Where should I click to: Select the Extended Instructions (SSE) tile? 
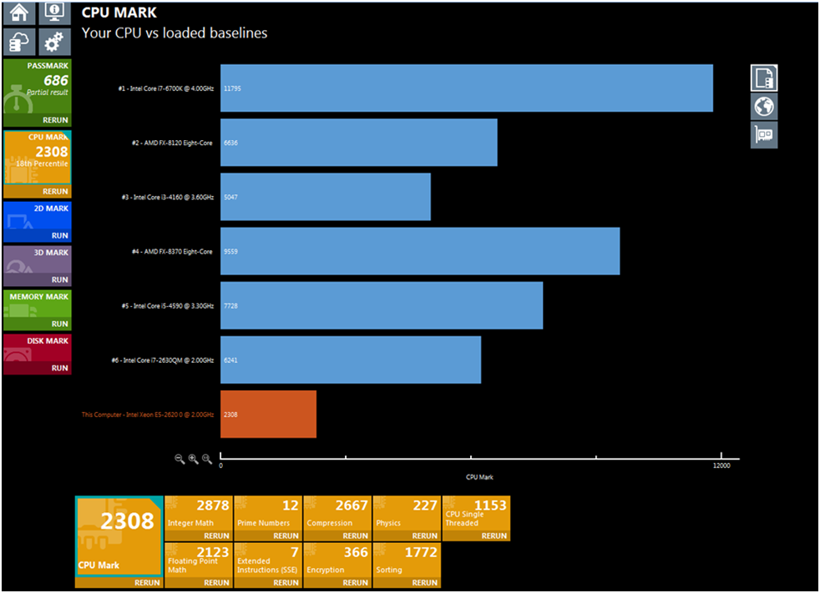[268, 560]
